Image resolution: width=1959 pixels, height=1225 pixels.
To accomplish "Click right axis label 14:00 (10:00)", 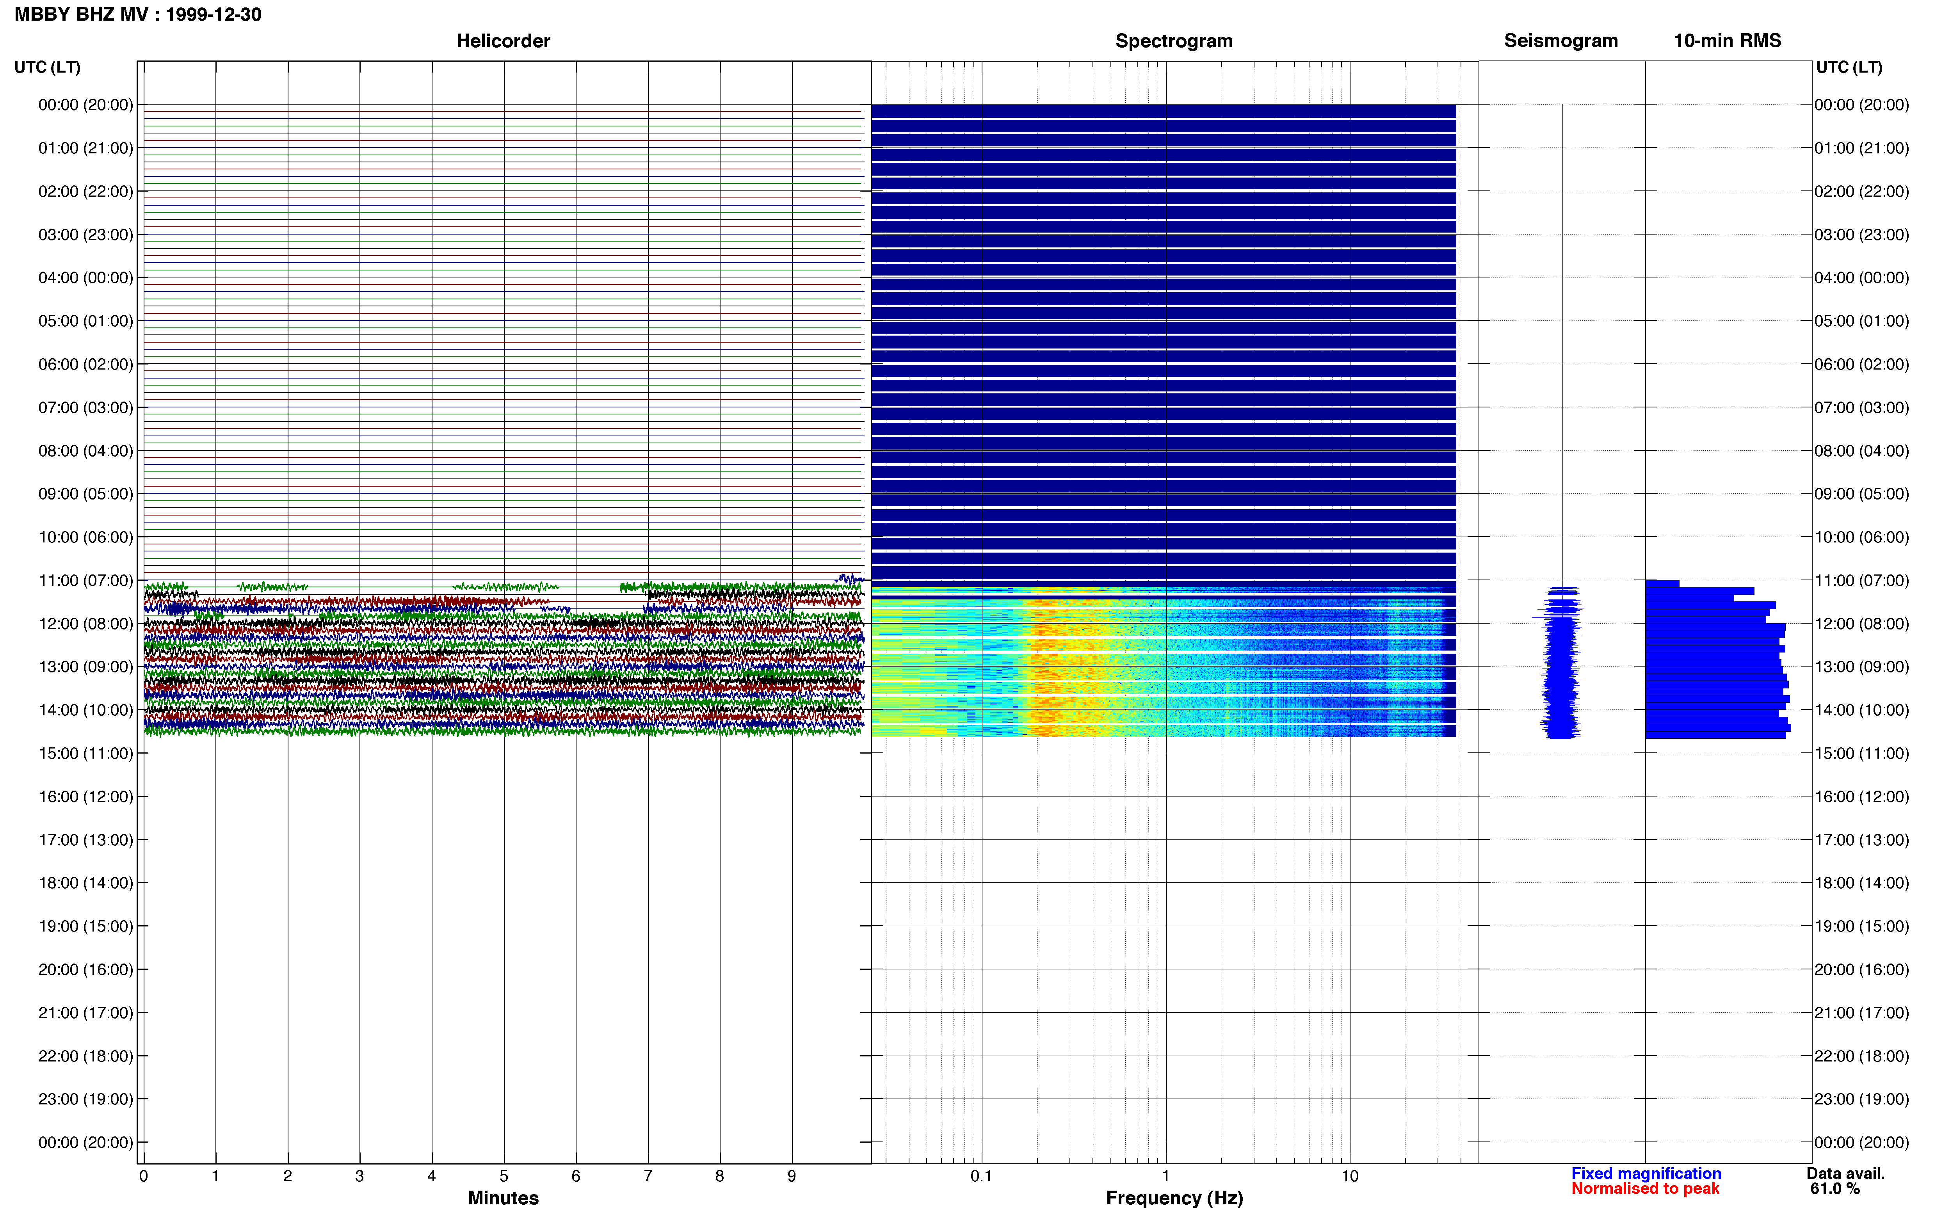I will coord(1862,710).
